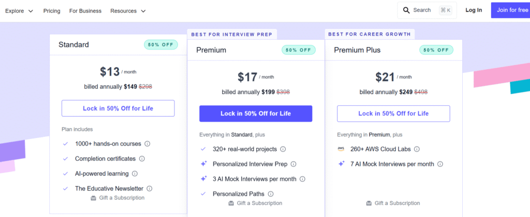Open the Pricing page
The image size is (530, 217).
(52, 11)
